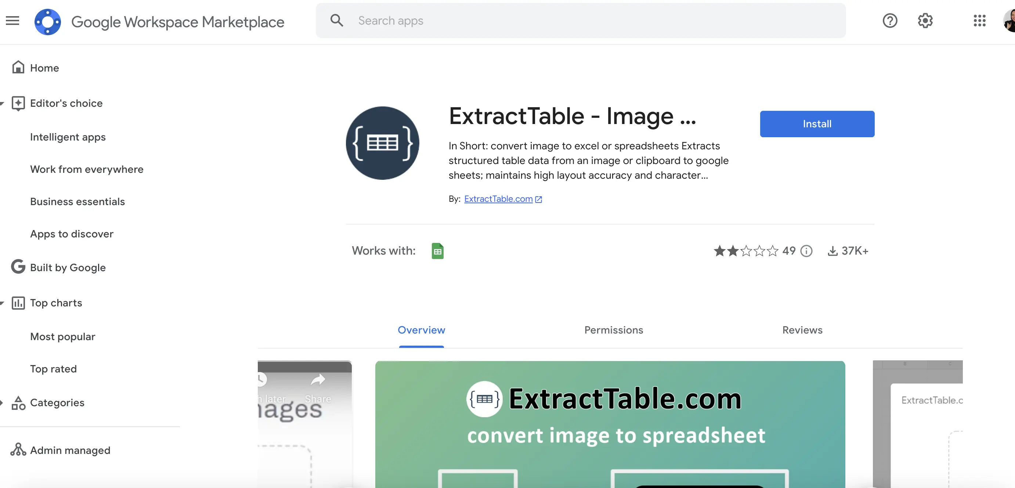Open Work from everywhere list
The width and height of the screenshot is (1015, 488).
pyautogui.click(x=87, y=169)
